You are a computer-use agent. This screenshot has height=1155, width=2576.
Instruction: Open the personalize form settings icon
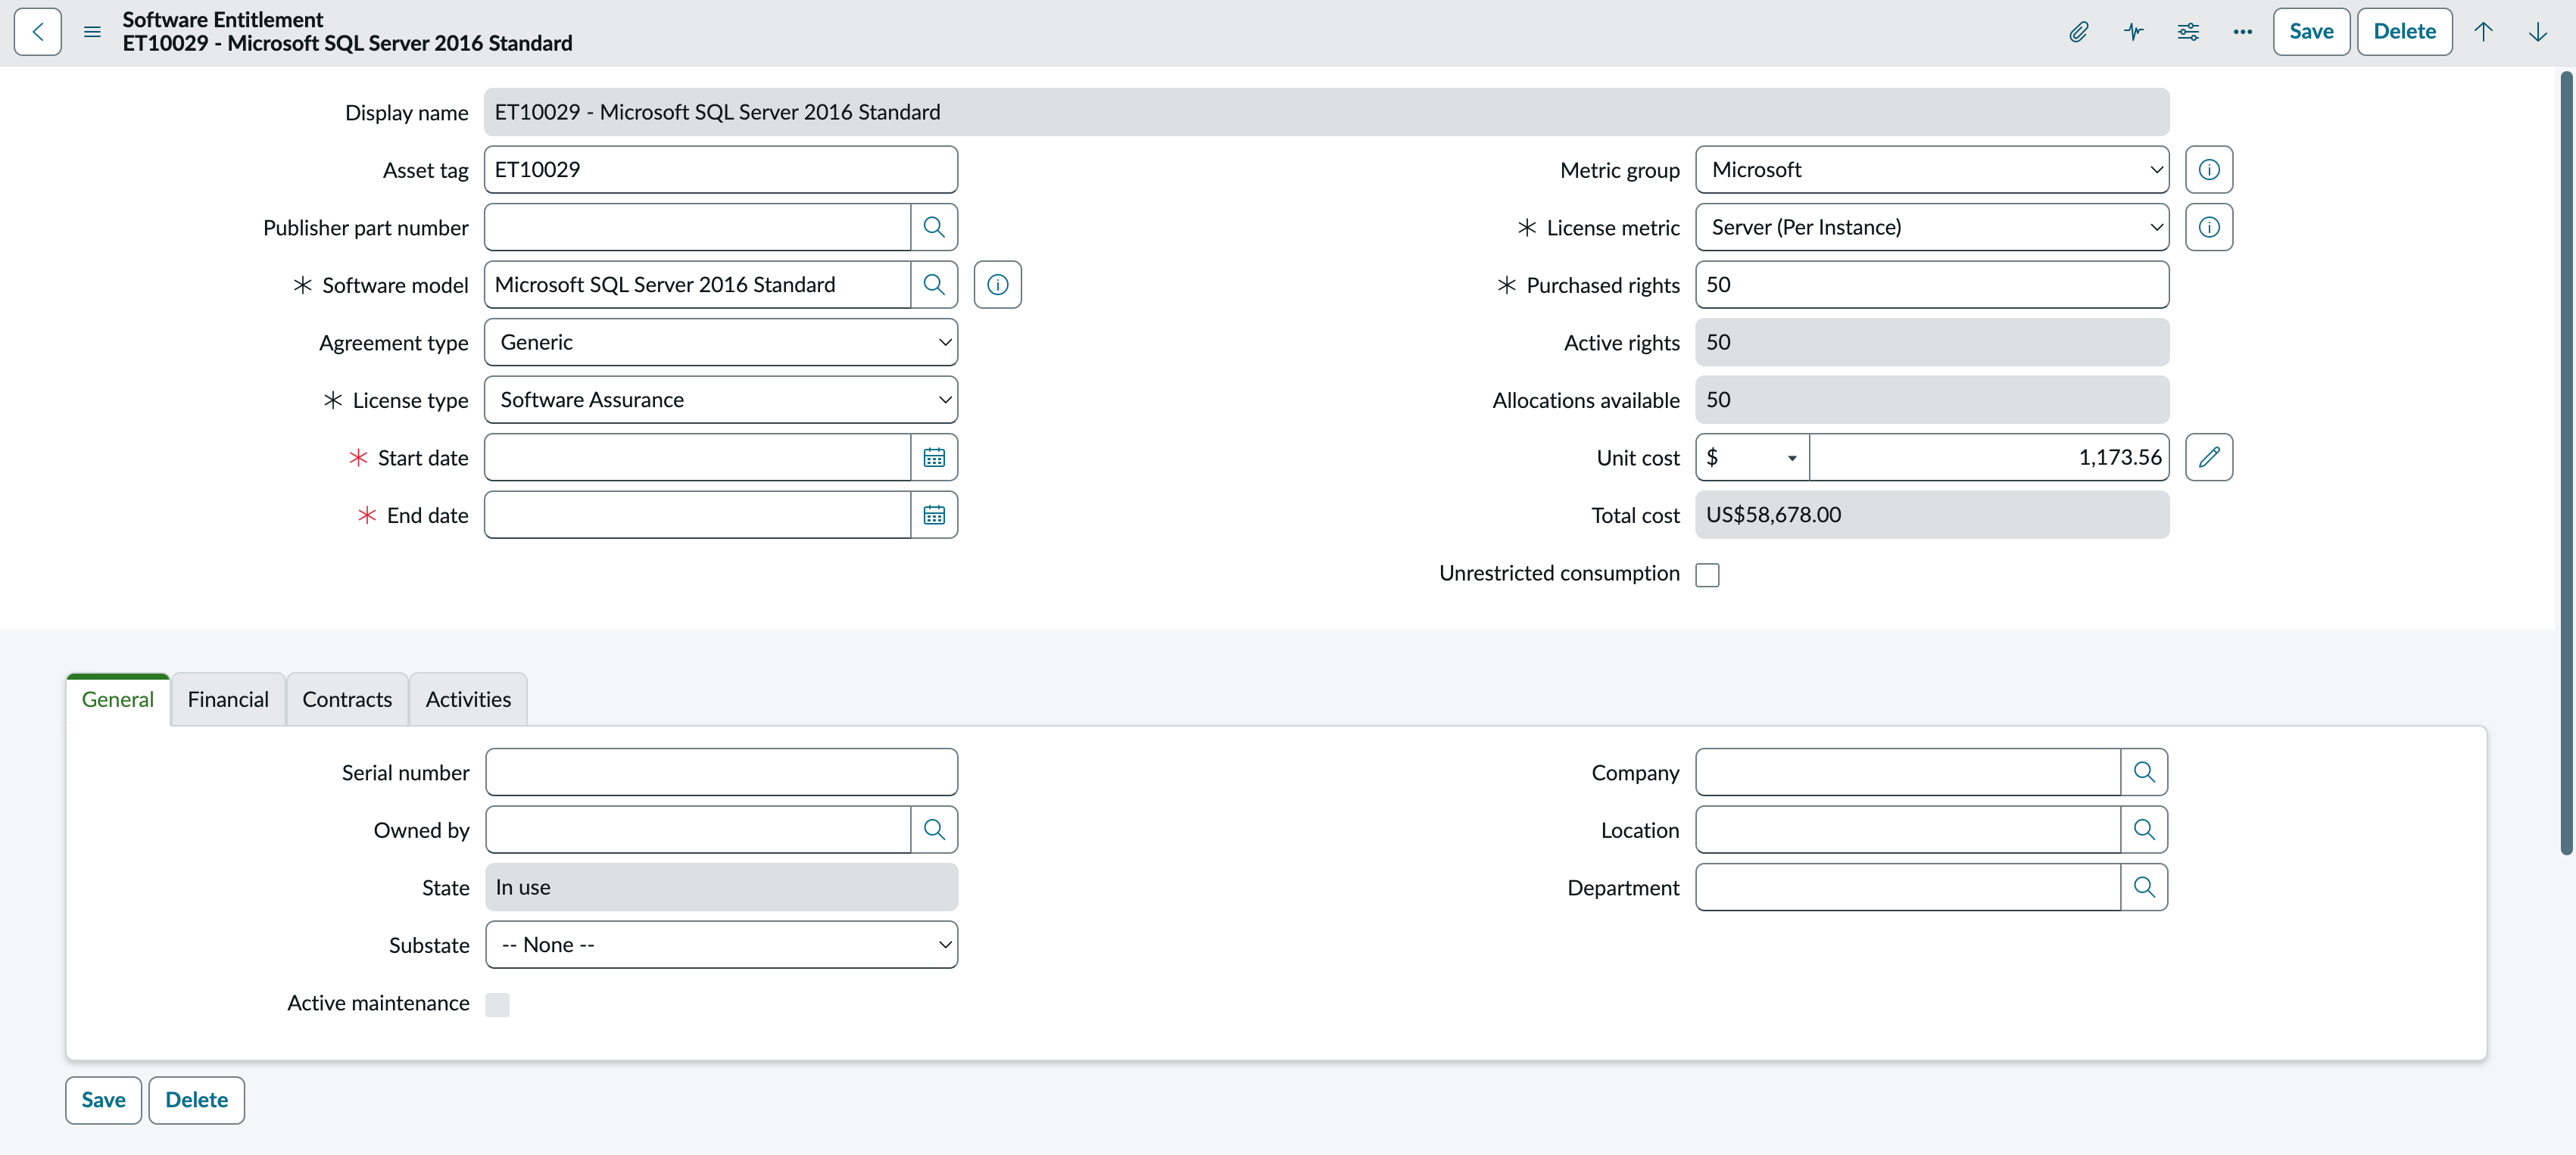pos(2188,31)
